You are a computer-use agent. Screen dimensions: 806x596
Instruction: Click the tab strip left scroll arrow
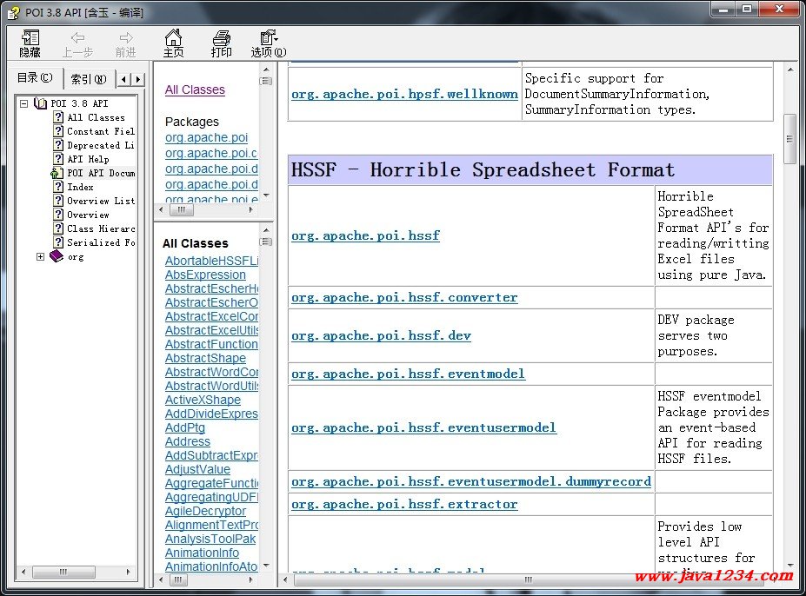click(x=123, y=79)
